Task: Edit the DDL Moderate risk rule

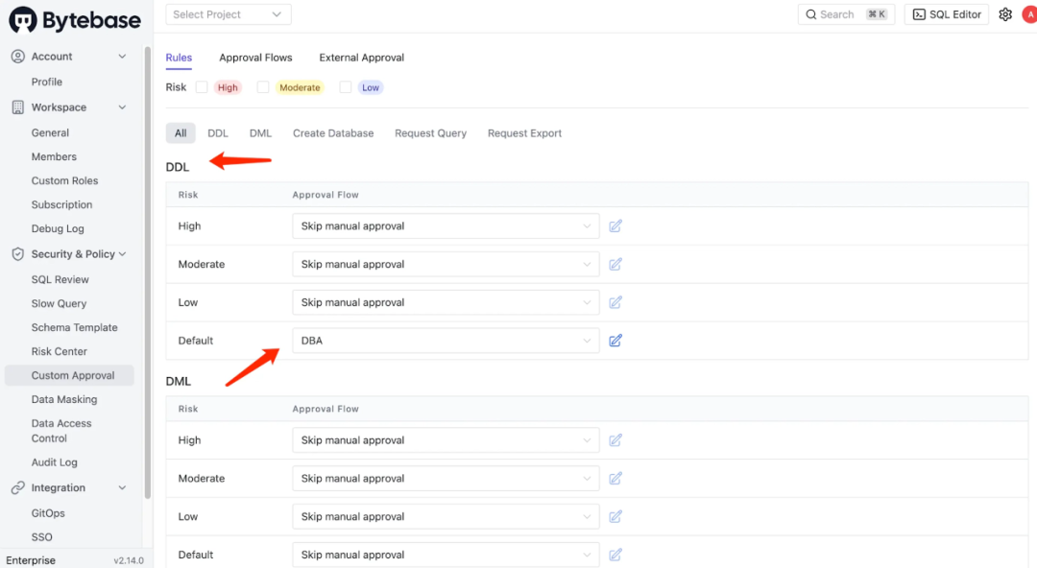Action: click(615, 264)
